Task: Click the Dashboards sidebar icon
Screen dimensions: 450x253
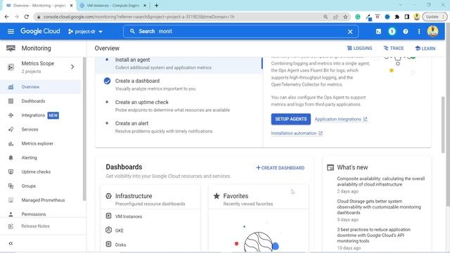Action: tap(11, 101)
